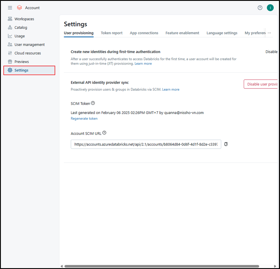Viewport: 280px width, 269px height.
Task: Open the user profile avatar
Action: pos(270,8)
